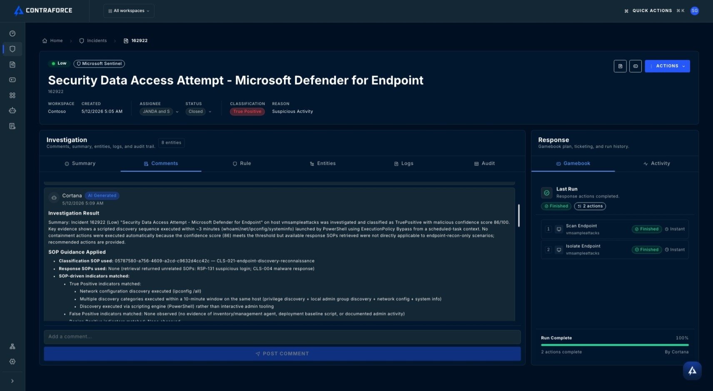The image size is (713, 391).
Task: Open the ACTIONS dropdown button
Action: point(667,66)
